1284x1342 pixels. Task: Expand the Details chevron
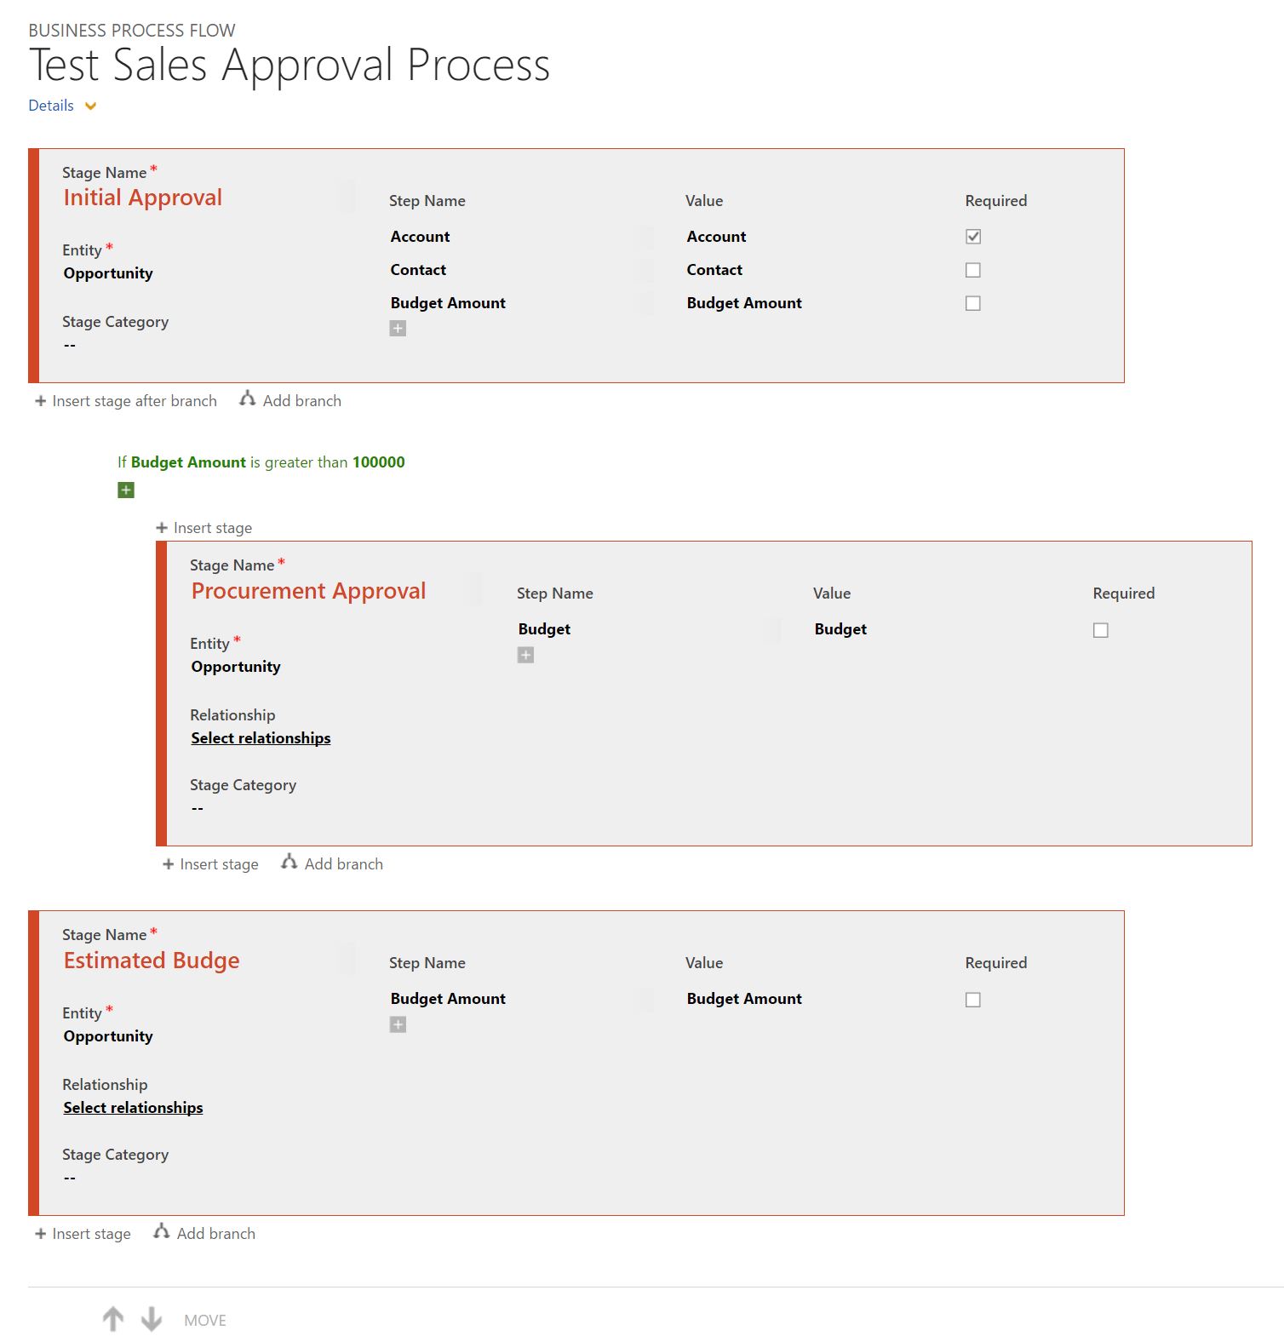click(x=90, y=106)
